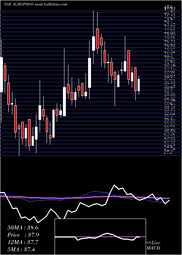
Task: Click the <<Live MACD label
Action: click(x=153, y=245)
